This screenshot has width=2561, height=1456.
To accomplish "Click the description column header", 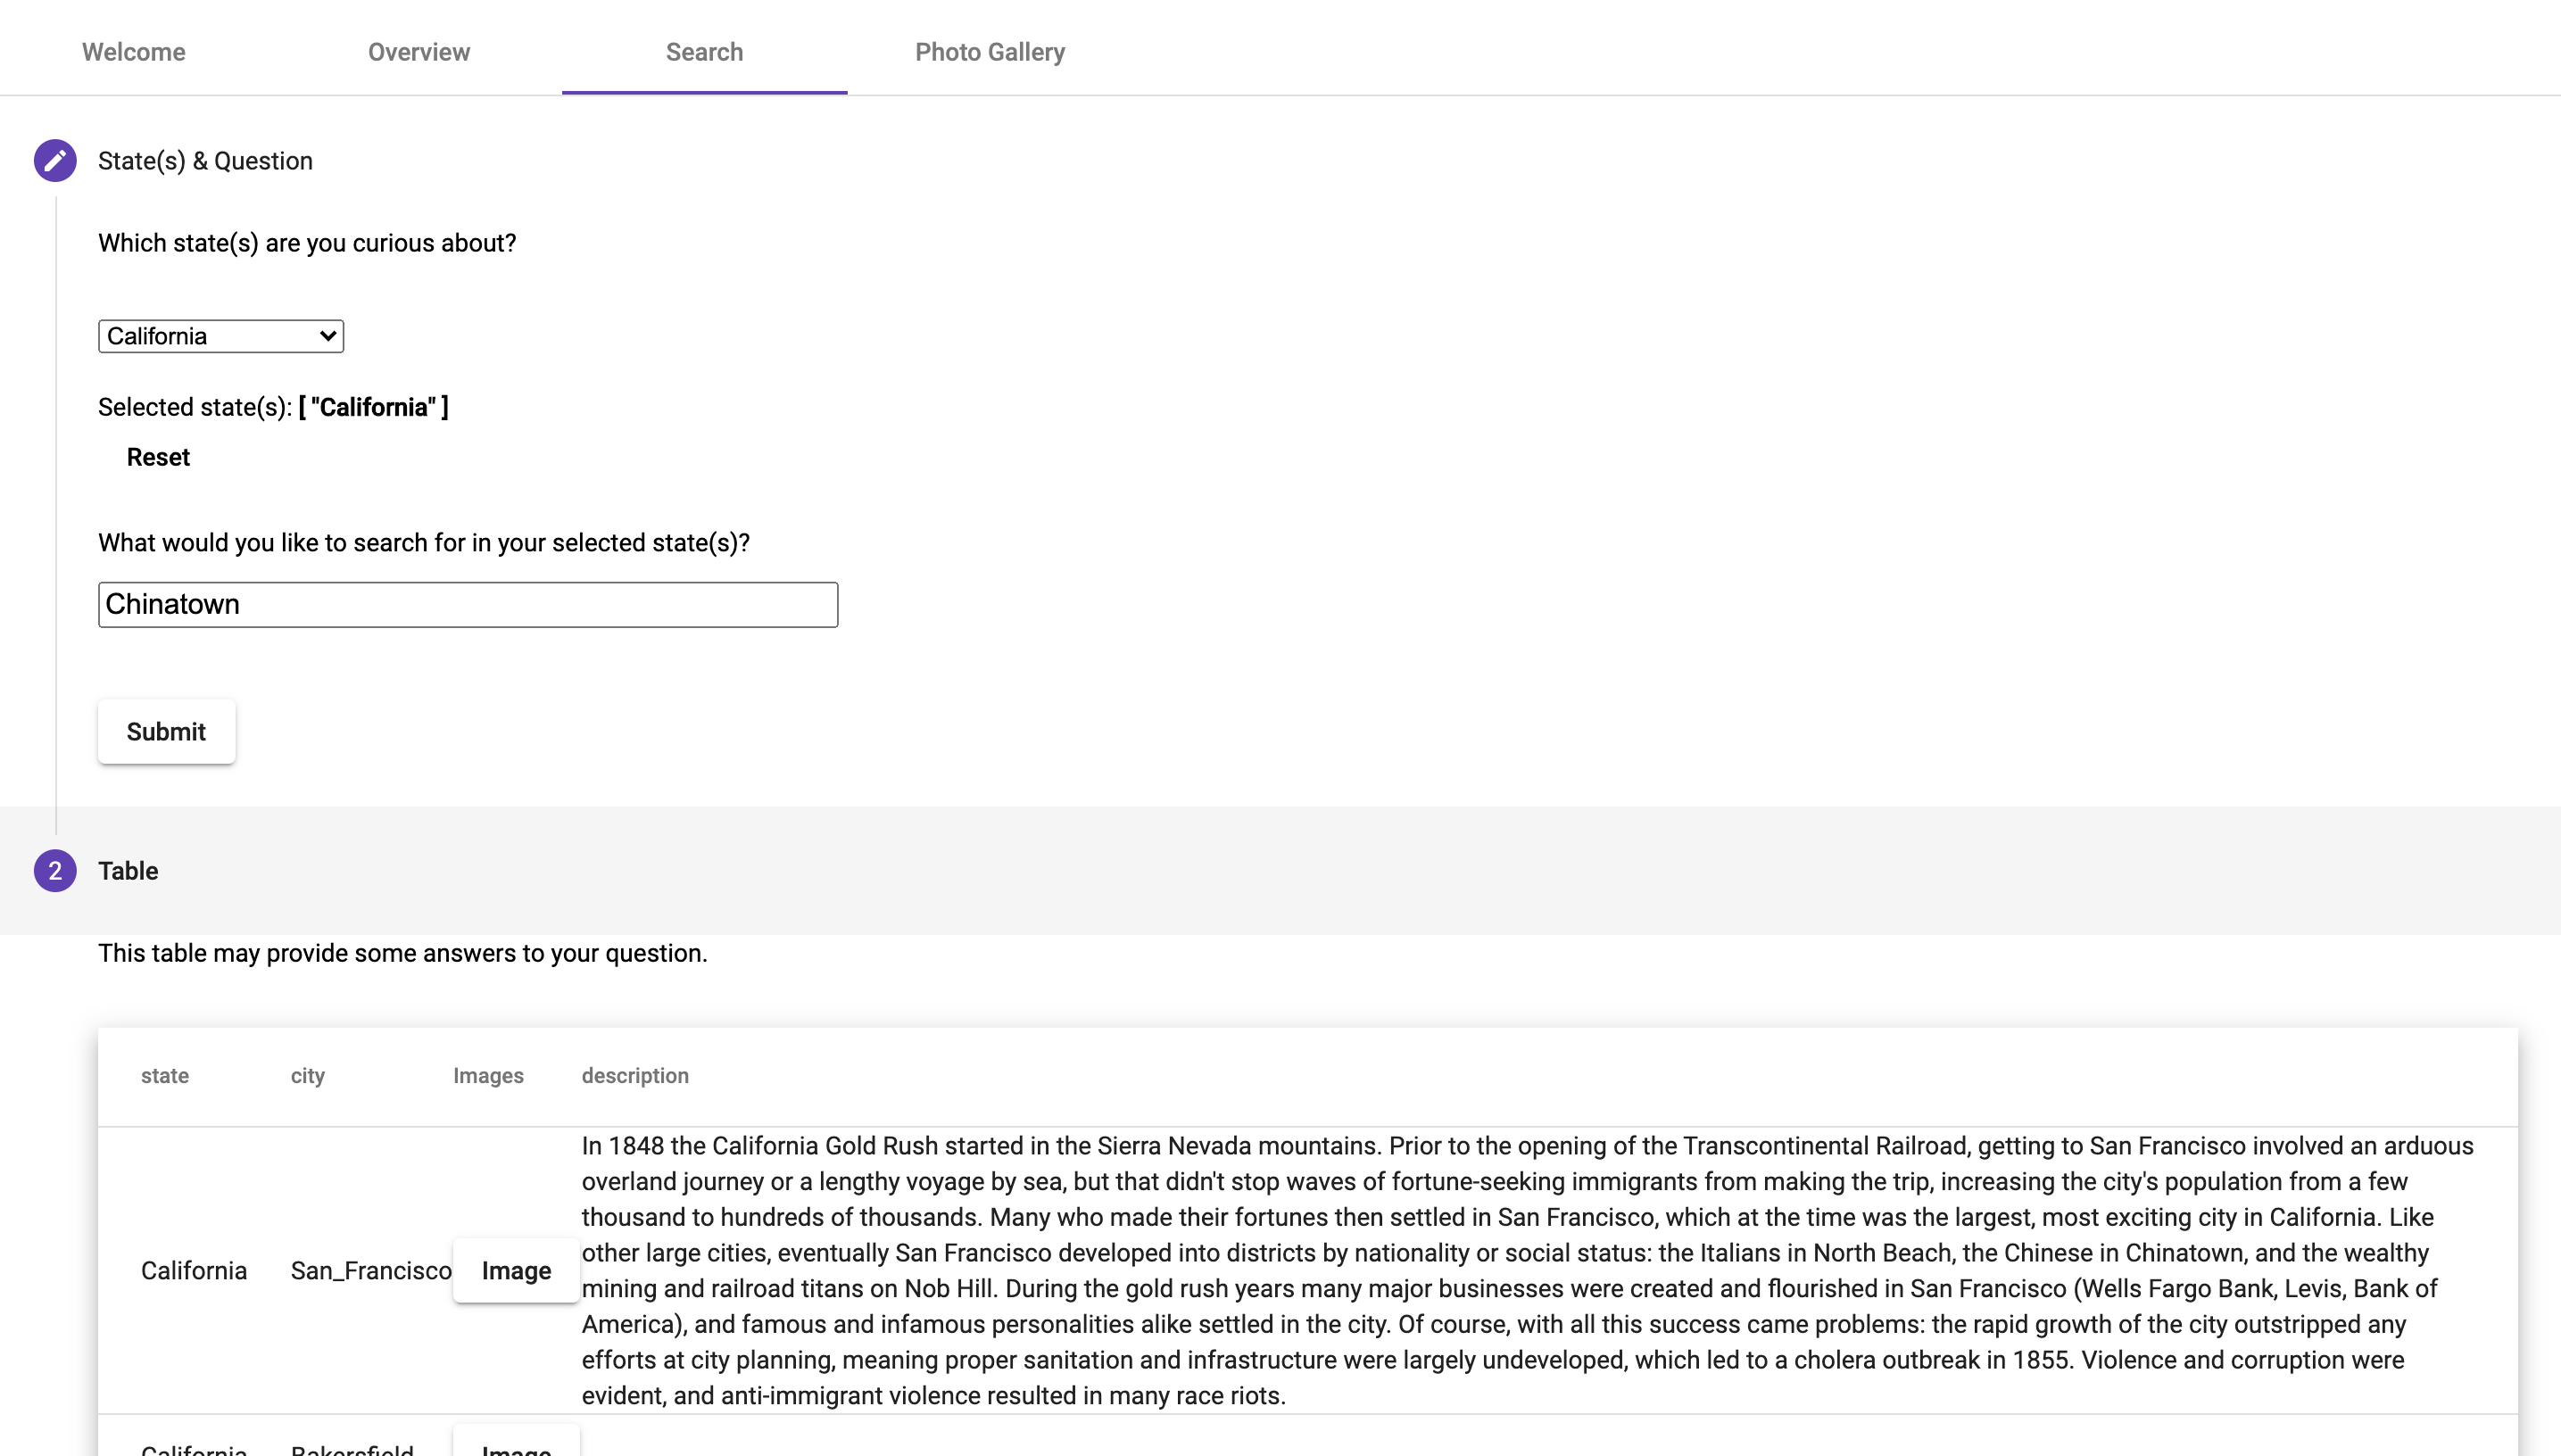I will coord(635,1075).
